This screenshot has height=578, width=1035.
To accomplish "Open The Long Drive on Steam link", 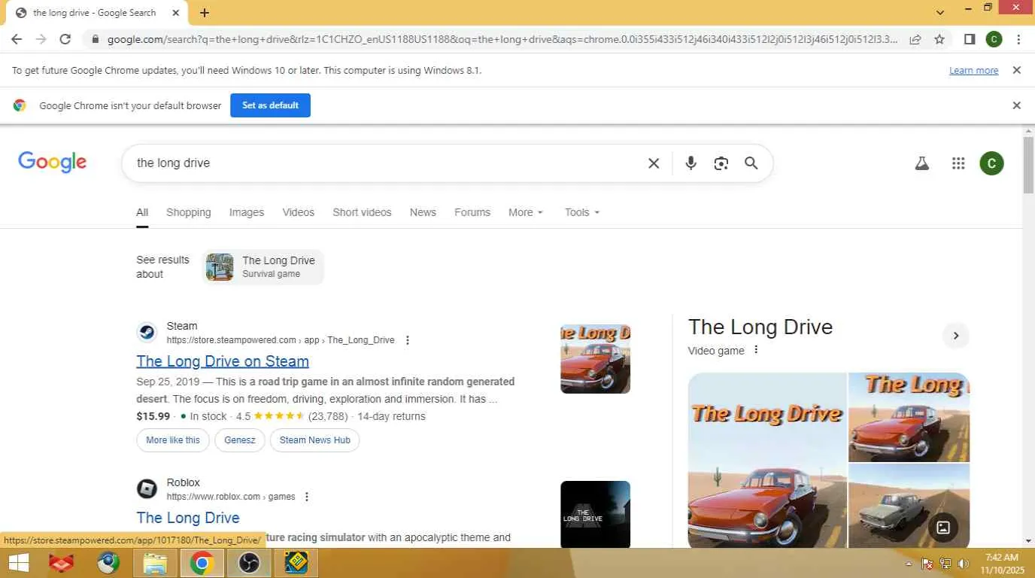I will pos(223,361).
